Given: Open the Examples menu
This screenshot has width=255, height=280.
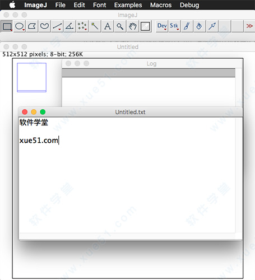Looking at the screenshot, I should pos(128,5).
